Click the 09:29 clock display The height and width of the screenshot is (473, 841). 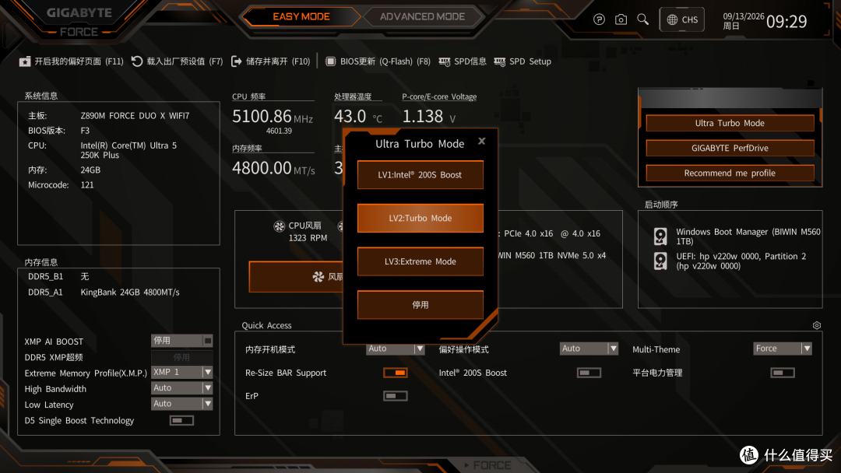[786, 22]
